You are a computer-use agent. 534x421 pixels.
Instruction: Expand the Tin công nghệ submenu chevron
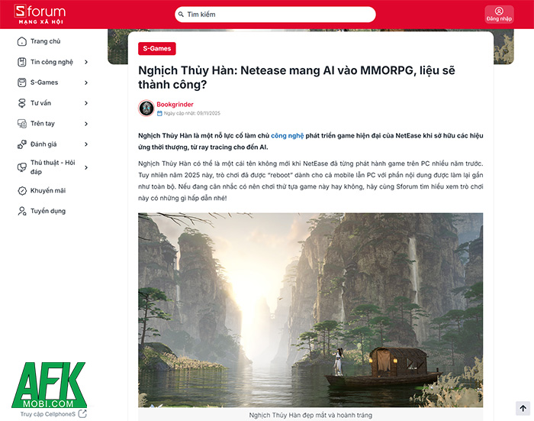coord(86,62)
